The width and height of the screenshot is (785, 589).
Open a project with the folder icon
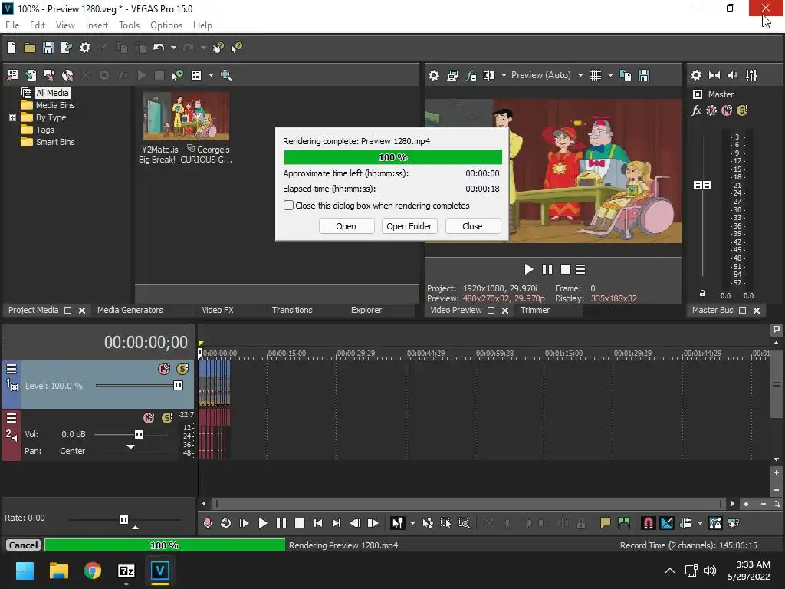[30, 48]
